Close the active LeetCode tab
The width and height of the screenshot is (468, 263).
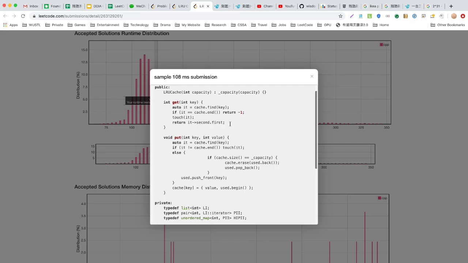[208, 6]
